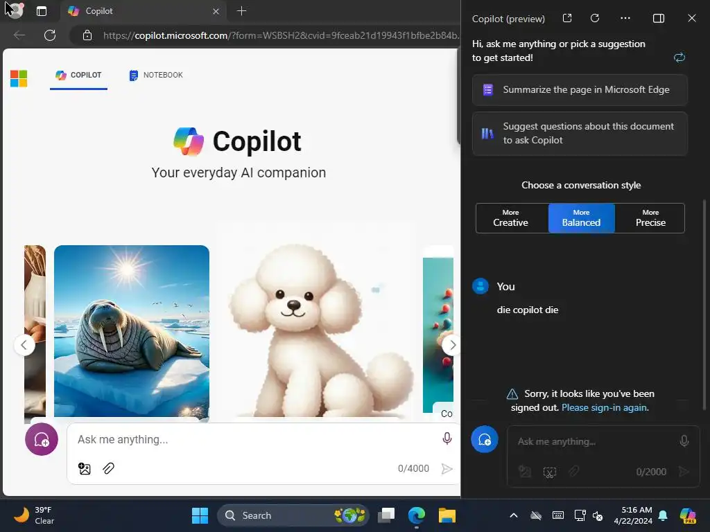
Task: Open the touch keyboard tray icon
Action: (558, 515)
